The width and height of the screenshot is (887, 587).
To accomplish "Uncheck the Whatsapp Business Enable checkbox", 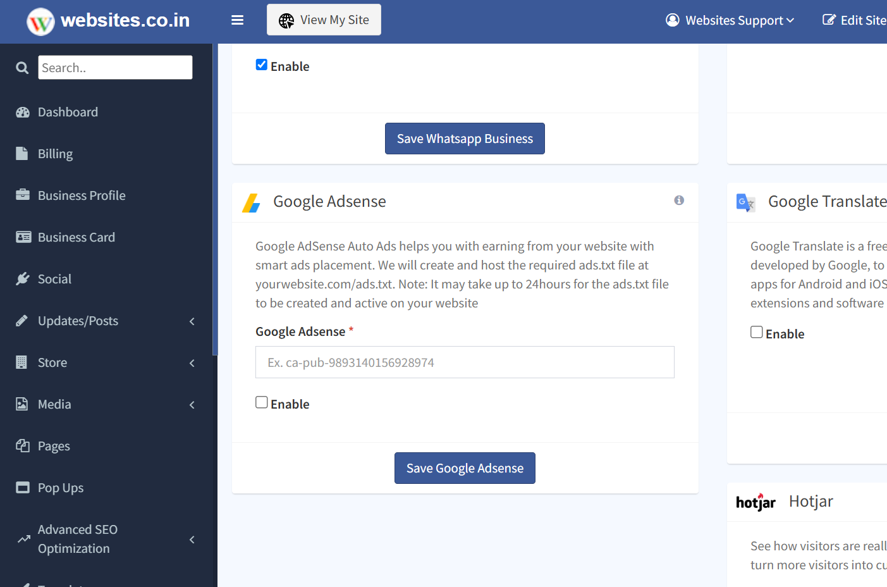I will pos(262,65).
